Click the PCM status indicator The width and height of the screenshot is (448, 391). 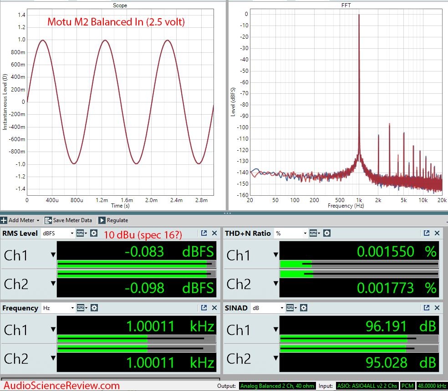407,386
